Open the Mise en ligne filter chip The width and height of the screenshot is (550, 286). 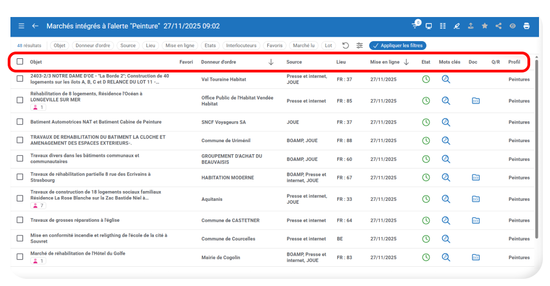click(x=179, y=46)
